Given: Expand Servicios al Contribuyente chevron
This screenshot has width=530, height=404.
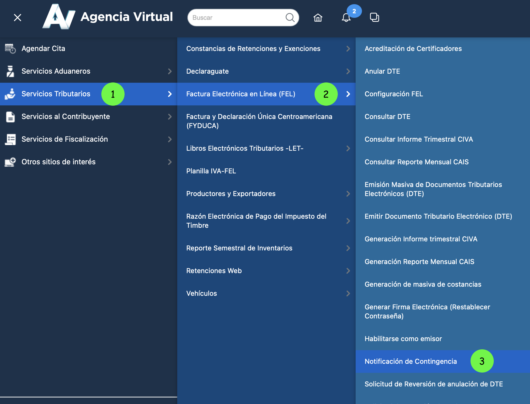Looking at the screenshot, I should click(170, 116).
